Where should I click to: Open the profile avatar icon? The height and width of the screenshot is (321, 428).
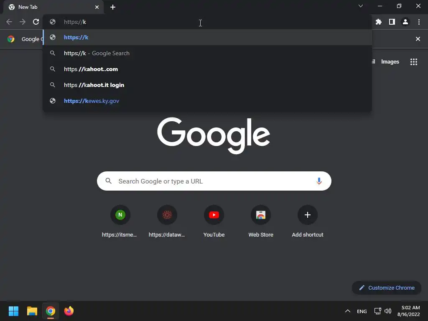(x=405, y=22)
